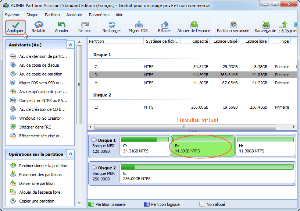Click C: 34.31GB NTFS partition block
The height and width of the screenshot is (211, 300).
pyautogui.click(x=145, y=146)
